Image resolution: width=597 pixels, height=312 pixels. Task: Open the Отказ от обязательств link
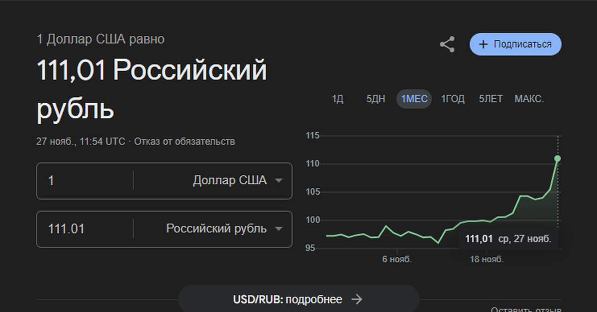(184, 142)
